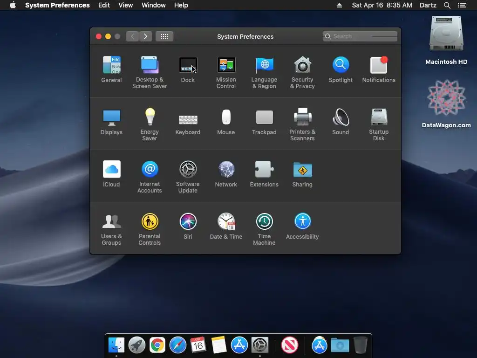
Task: Launch Safari from the Dock
Action: tap(177, 345)
